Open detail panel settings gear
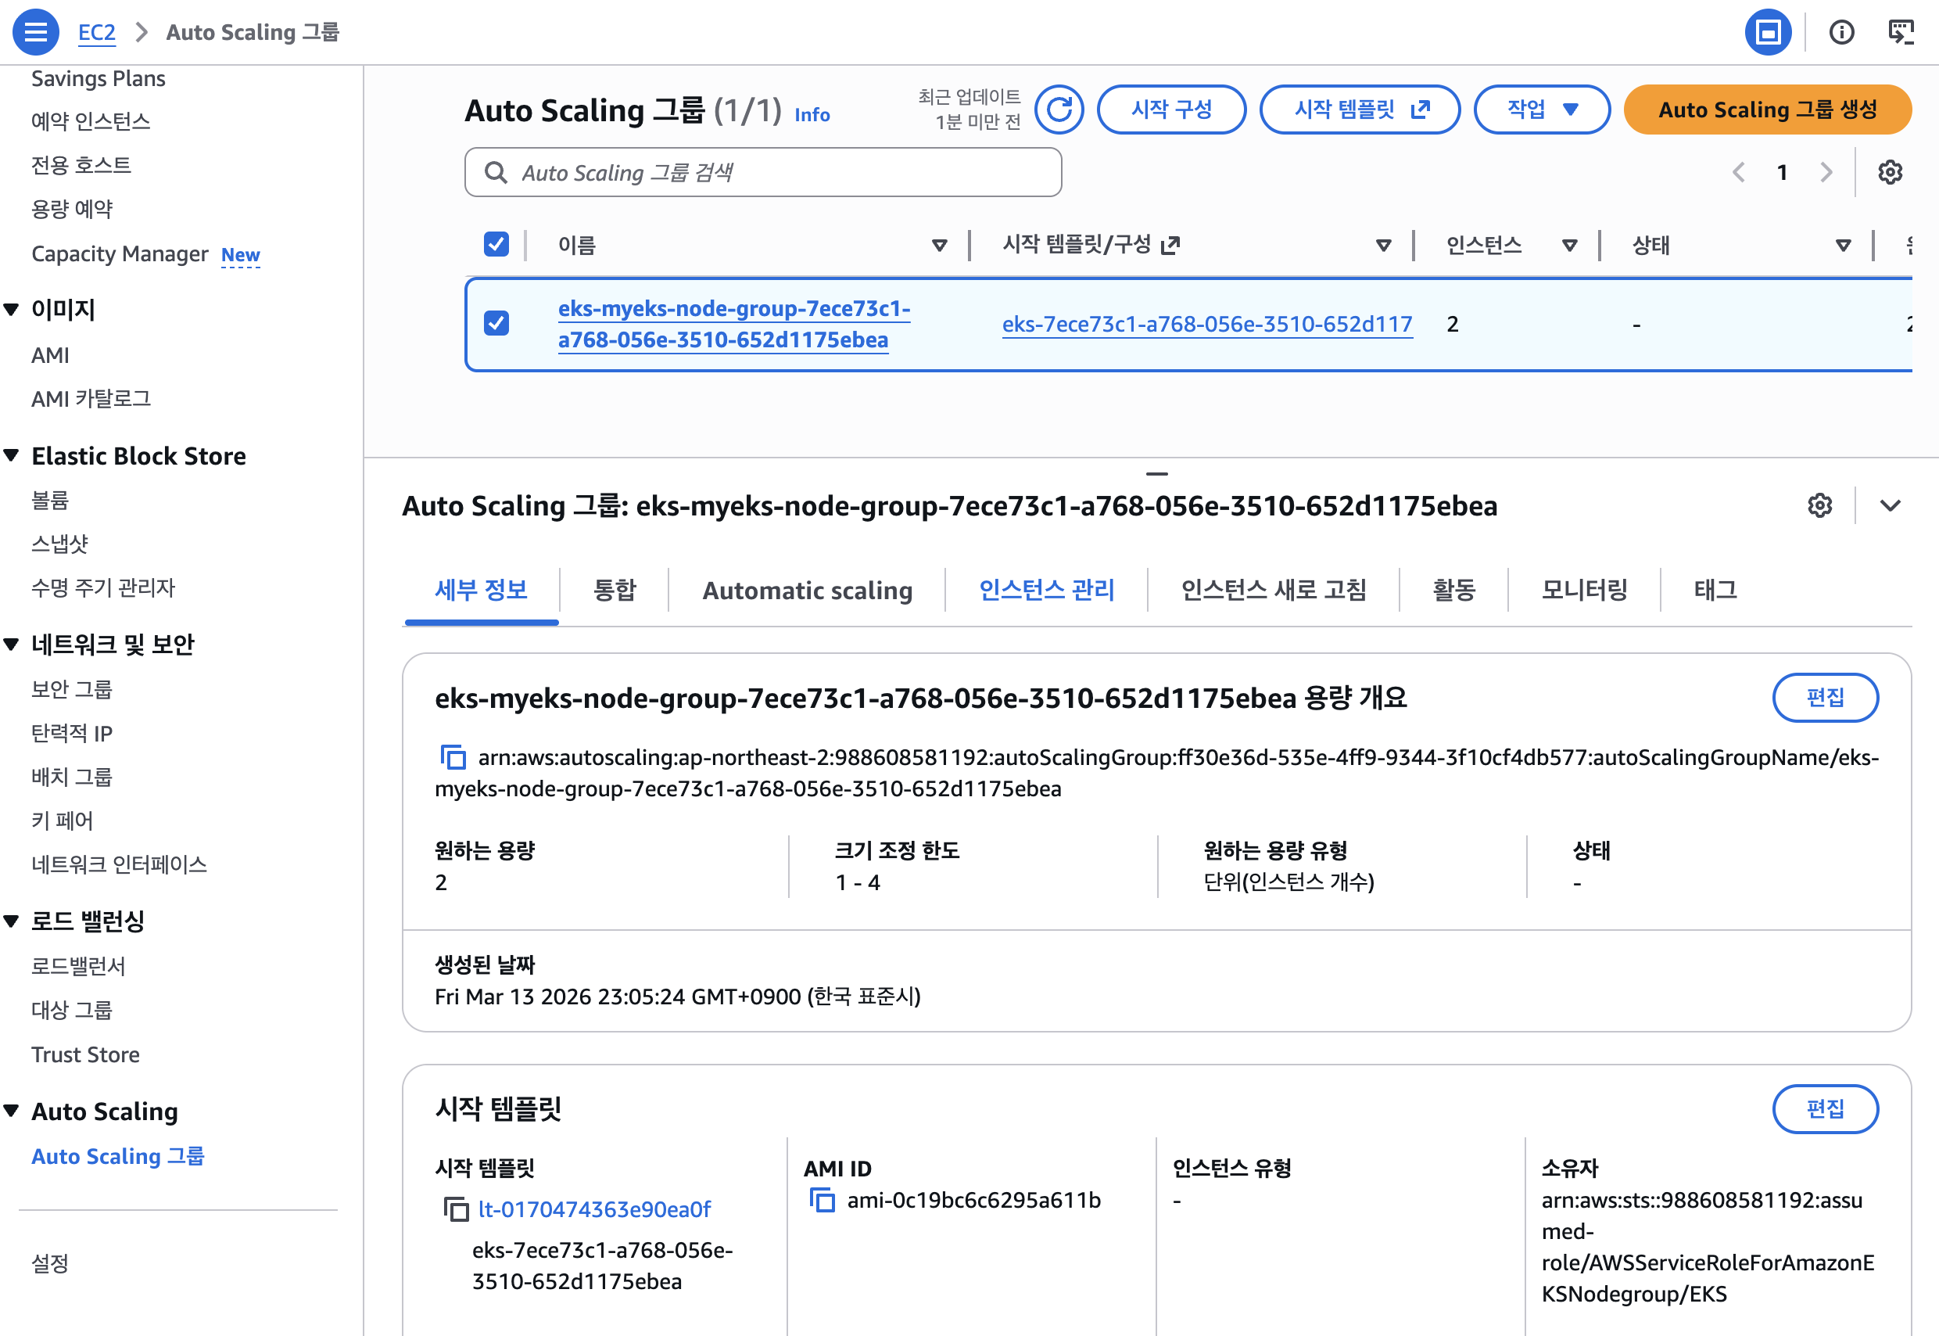The height and width of the screenshot is (1336, 1939). (x=1819, y=505)
